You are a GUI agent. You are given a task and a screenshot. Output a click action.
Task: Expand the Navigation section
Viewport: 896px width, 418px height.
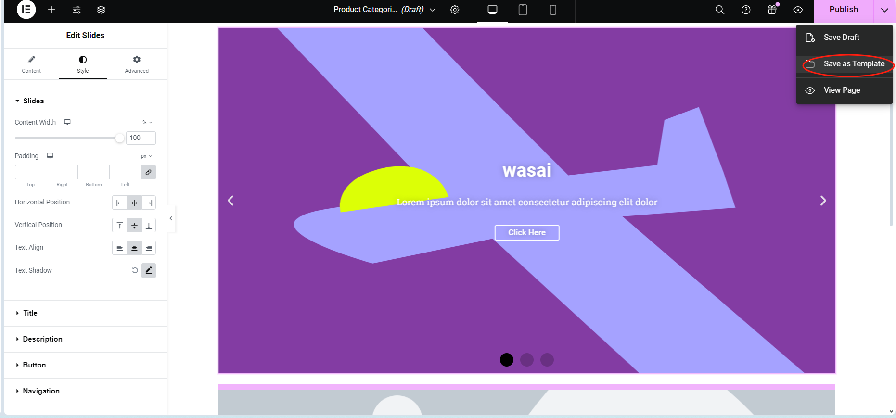coord(85,391)
